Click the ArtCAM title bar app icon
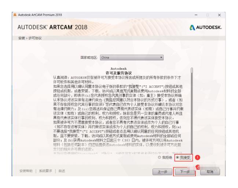This screenshot has width=238, height=188. (x=15, y=15)
